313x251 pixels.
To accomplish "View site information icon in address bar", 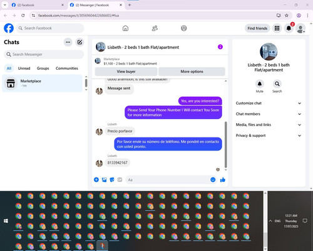I will (x=33, y=16).
